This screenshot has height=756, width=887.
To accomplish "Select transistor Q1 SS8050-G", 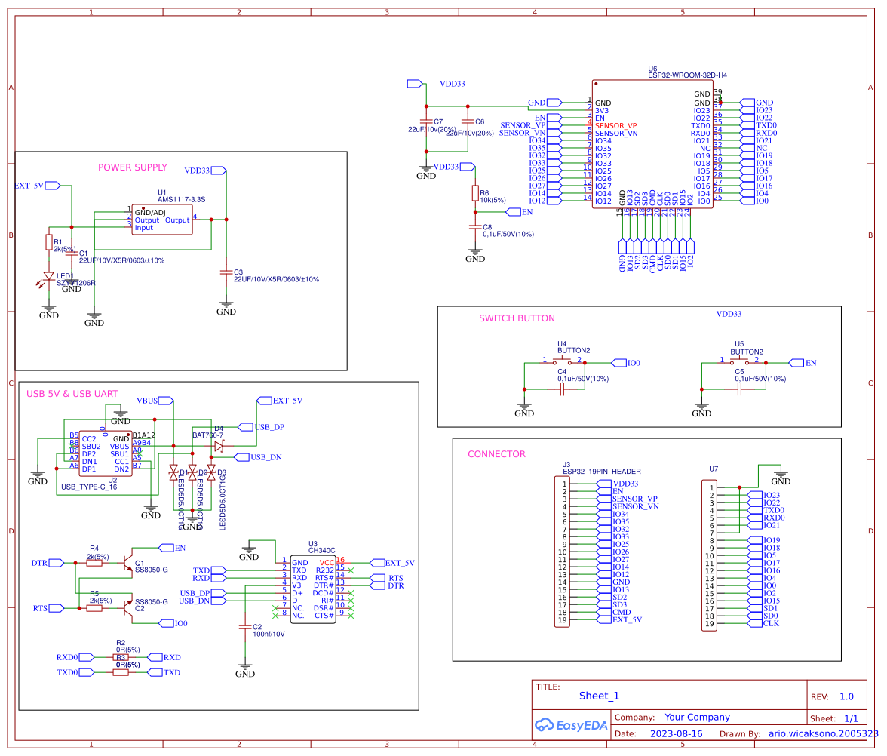I will tap(127, 562).
